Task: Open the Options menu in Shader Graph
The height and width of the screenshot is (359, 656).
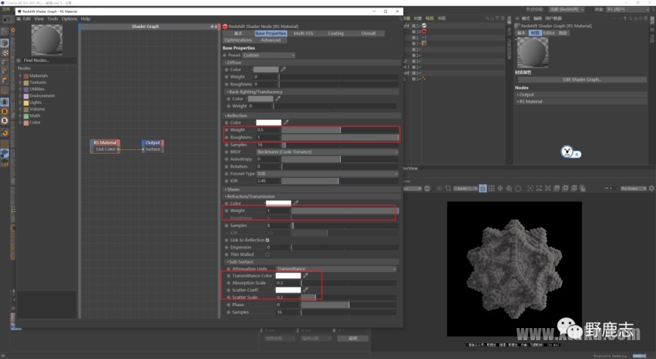Action: (x=69, y=19)
